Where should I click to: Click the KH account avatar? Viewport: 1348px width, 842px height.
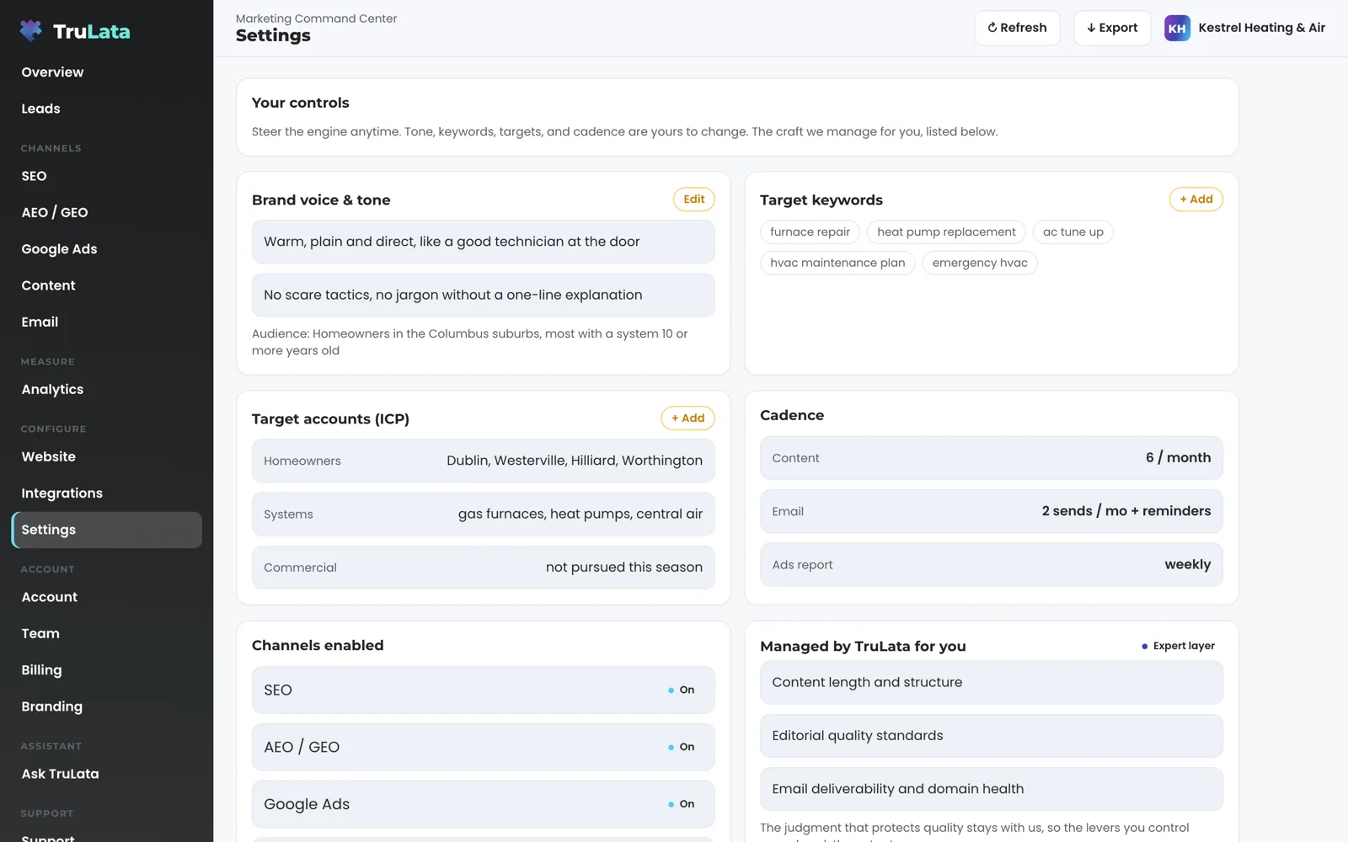[x=1177, y=28]
